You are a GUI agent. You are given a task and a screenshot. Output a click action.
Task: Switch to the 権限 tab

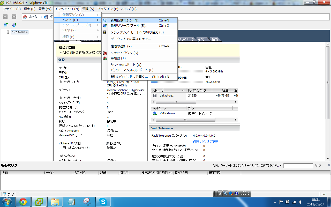click(215, 39)
